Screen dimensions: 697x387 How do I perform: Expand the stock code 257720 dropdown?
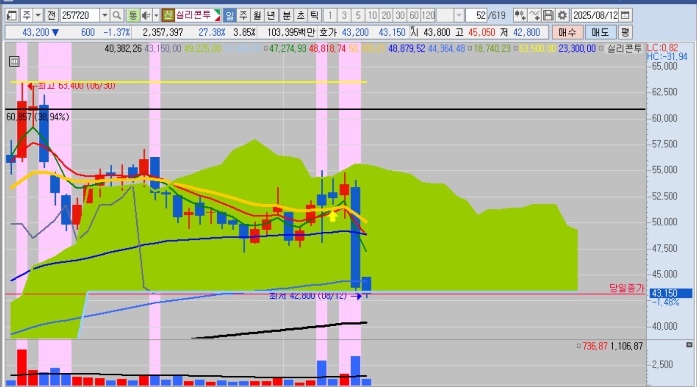[x=105, y=15]
